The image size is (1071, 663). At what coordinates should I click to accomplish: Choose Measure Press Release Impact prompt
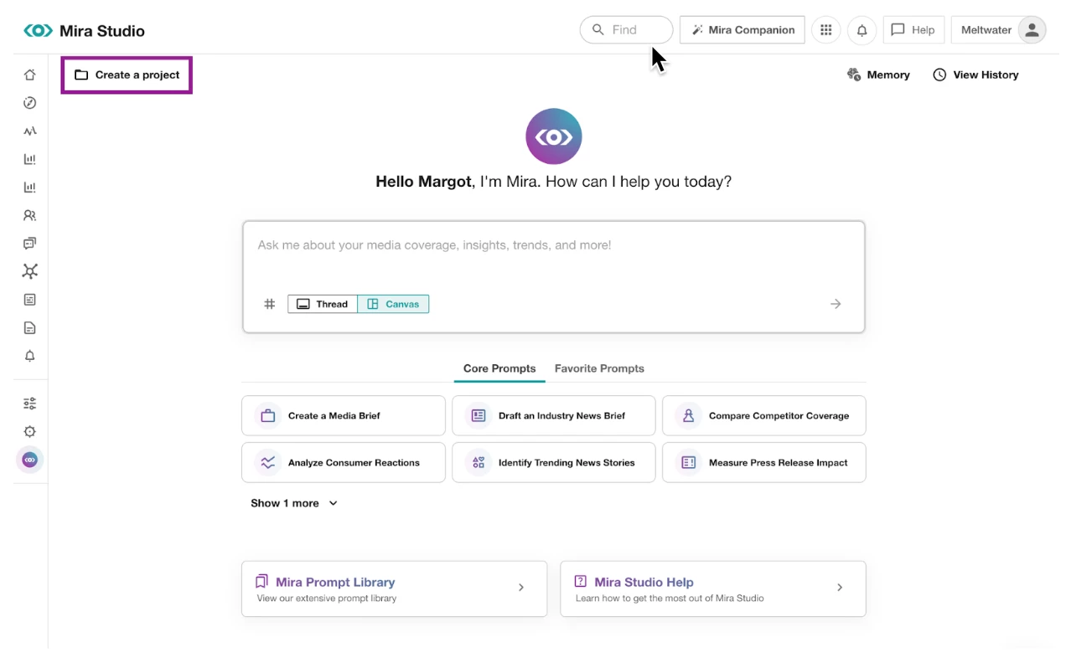coord(764,463)
